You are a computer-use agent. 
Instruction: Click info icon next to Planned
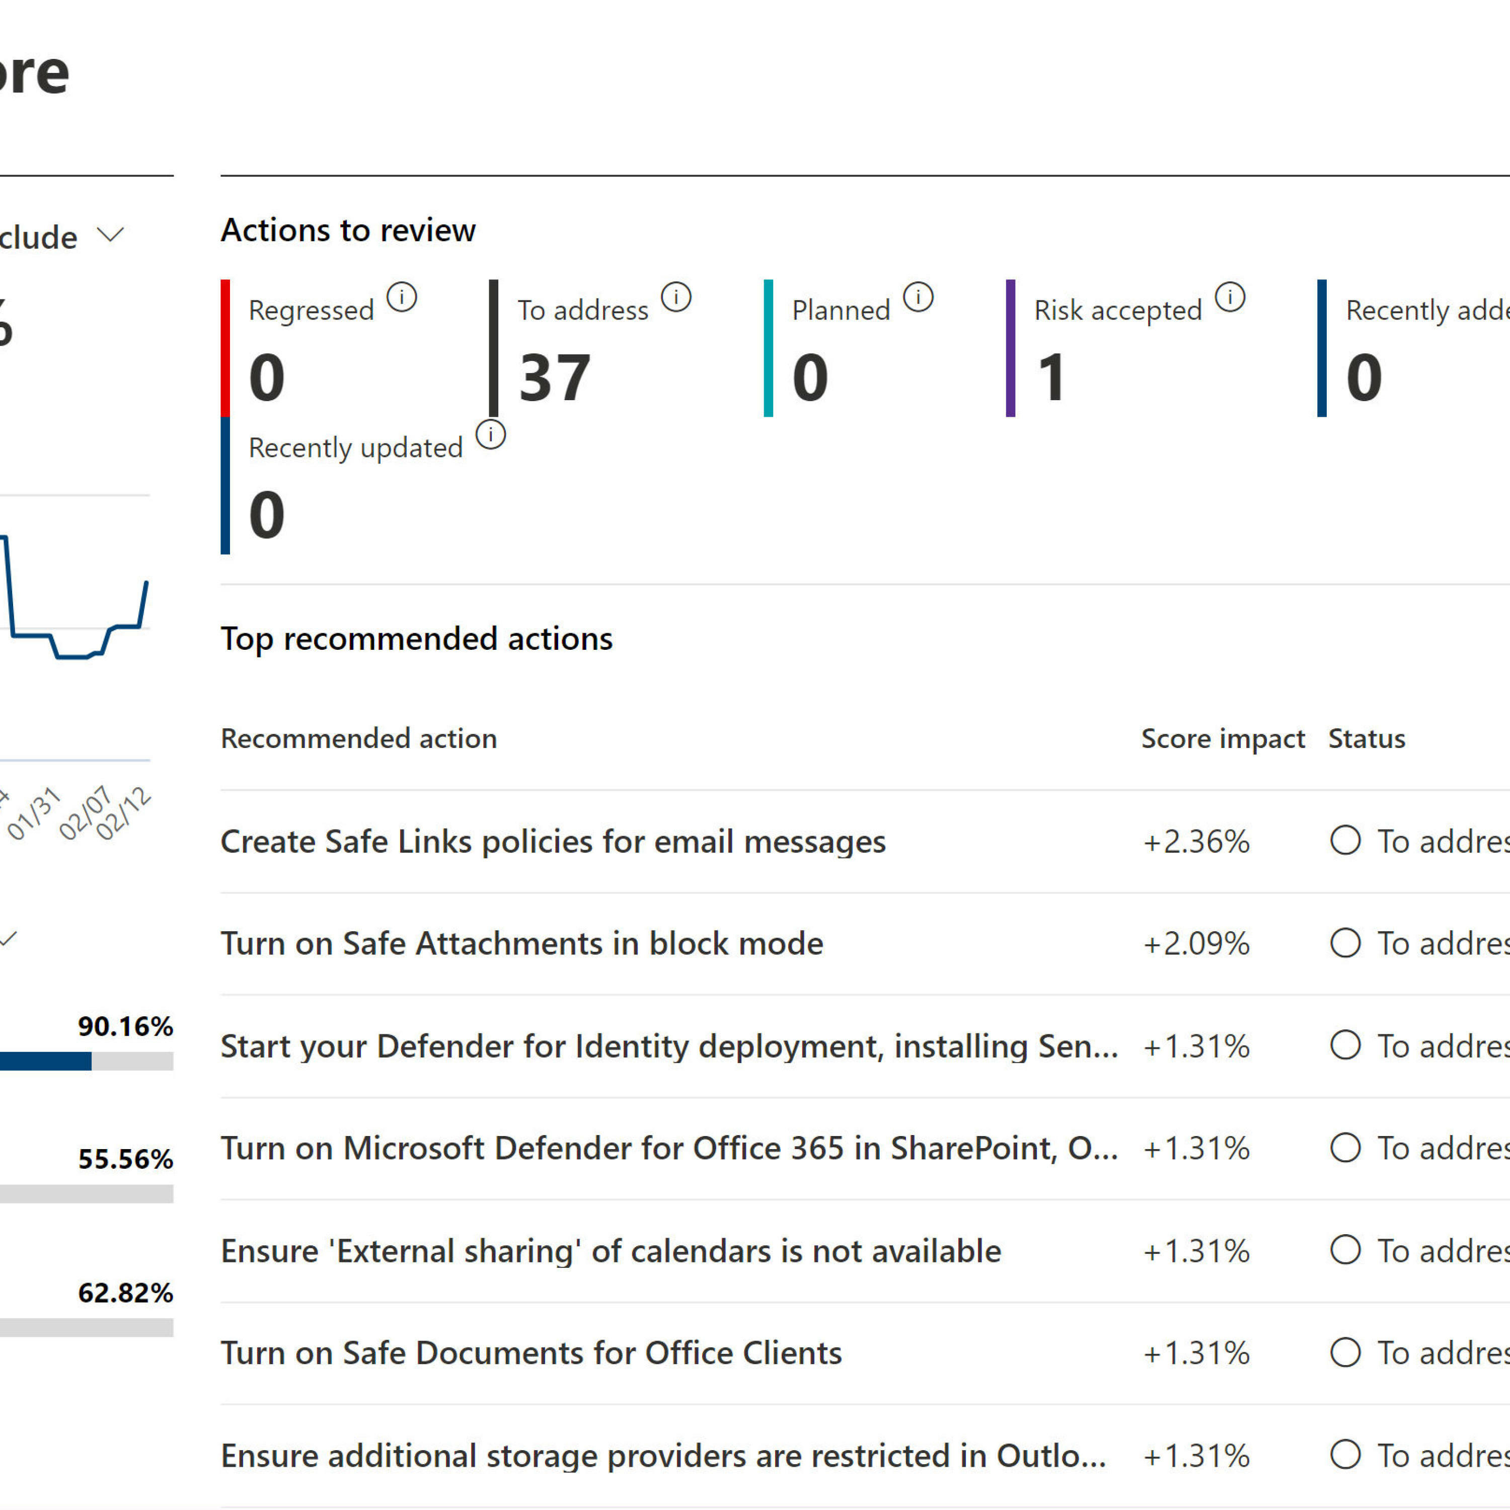pos(919,297)
